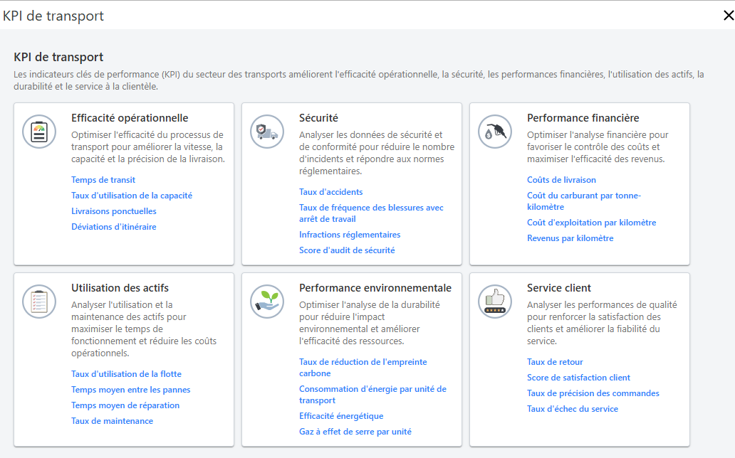This screenshot has width=735, height=458.
Task: Open the Coûts de livraison link
Action: point(561,180)
